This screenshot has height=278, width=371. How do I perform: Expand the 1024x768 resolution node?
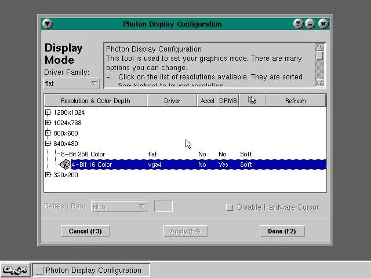point(48,123)
